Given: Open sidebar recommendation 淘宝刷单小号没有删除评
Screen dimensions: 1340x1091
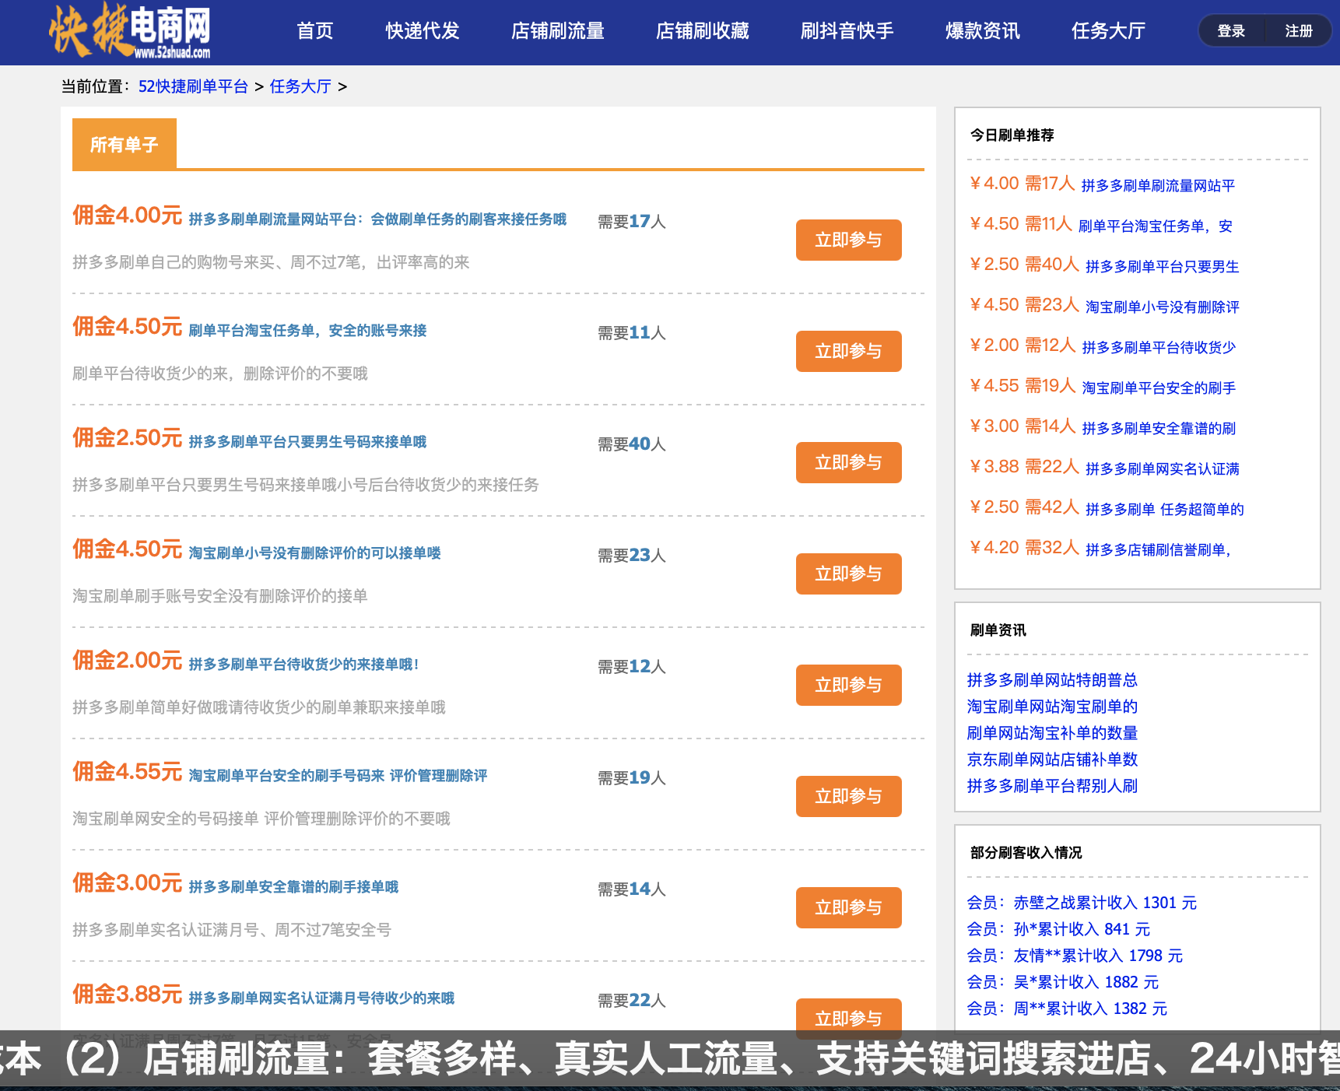Looking at the screenshot, I should pyautogui.click(x=1162, y=307).
